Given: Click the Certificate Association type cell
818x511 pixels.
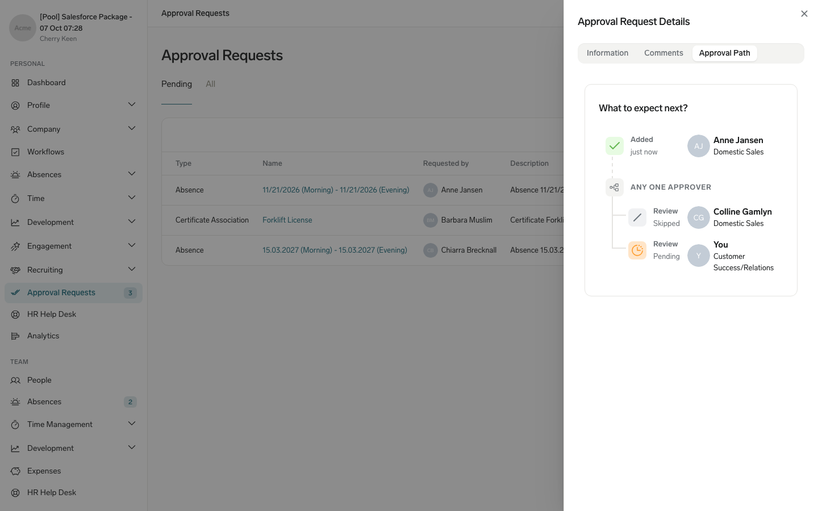Looking at the screenshot, I should coord(212,220).
